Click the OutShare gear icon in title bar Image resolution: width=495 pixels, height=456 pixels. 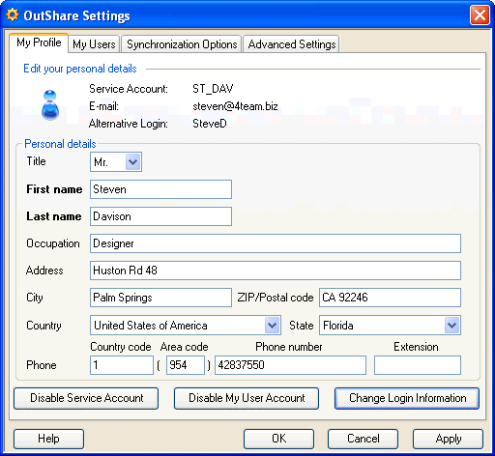point(13,15)
